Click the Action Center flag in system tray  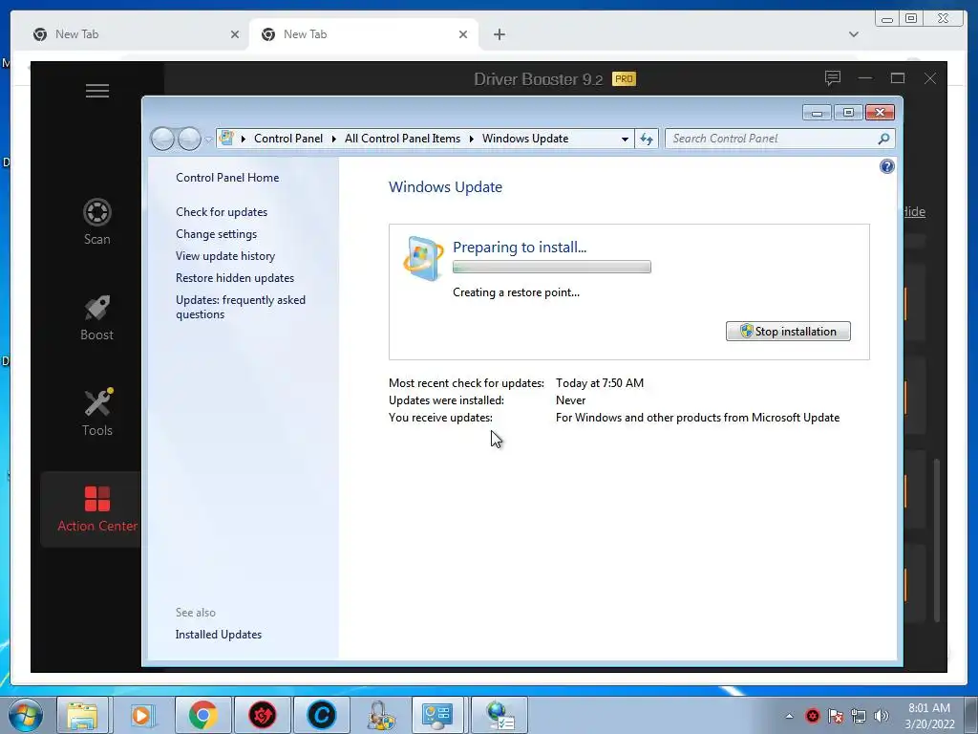point(836,716)
